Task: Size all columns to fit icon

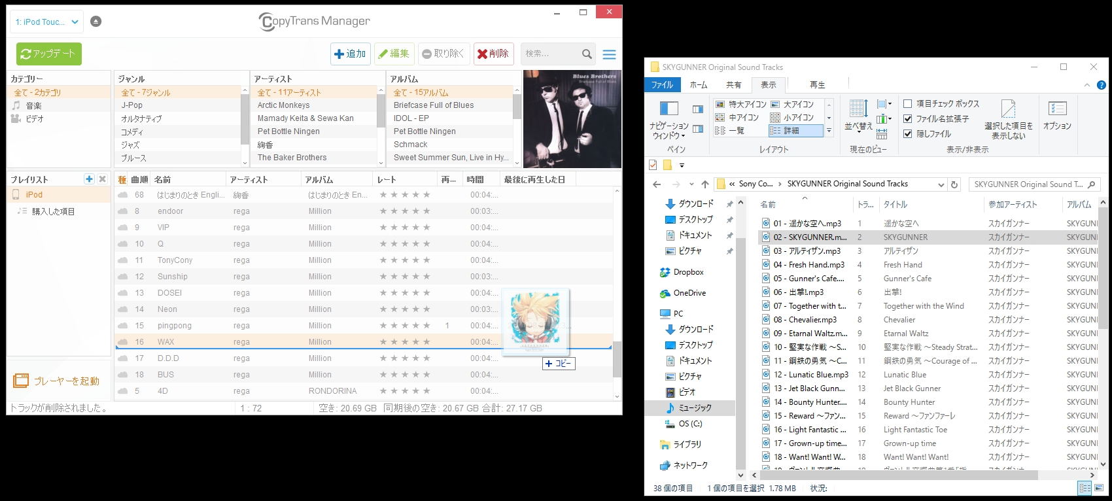Action: coord(882,134)
